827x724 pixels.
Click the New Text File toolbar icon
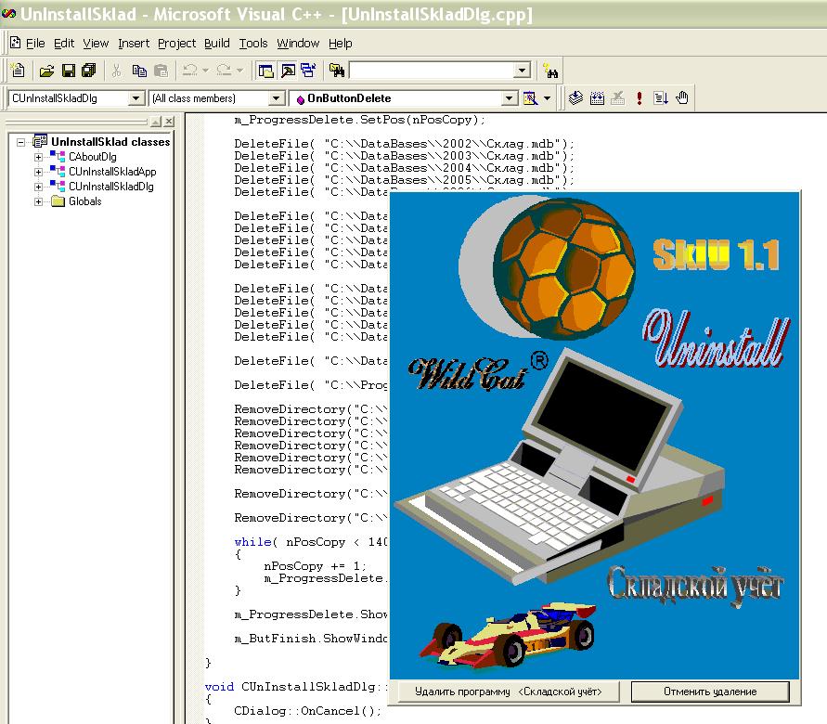17,71
